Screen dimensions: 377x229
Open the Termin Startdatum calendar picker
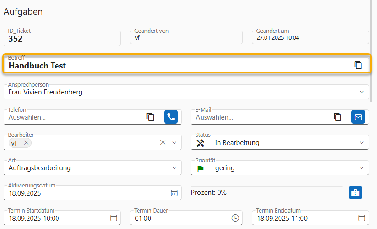coord(113,218)
